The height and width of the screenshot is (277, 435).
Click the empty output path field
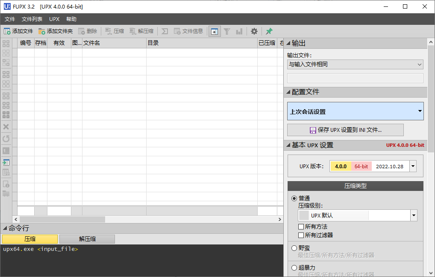coord(355,78)
